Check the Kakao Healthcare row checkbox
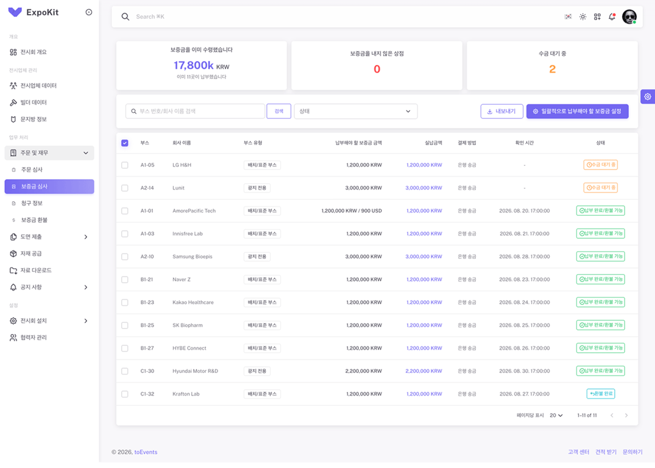655x468 pixels. pos(124,302)
